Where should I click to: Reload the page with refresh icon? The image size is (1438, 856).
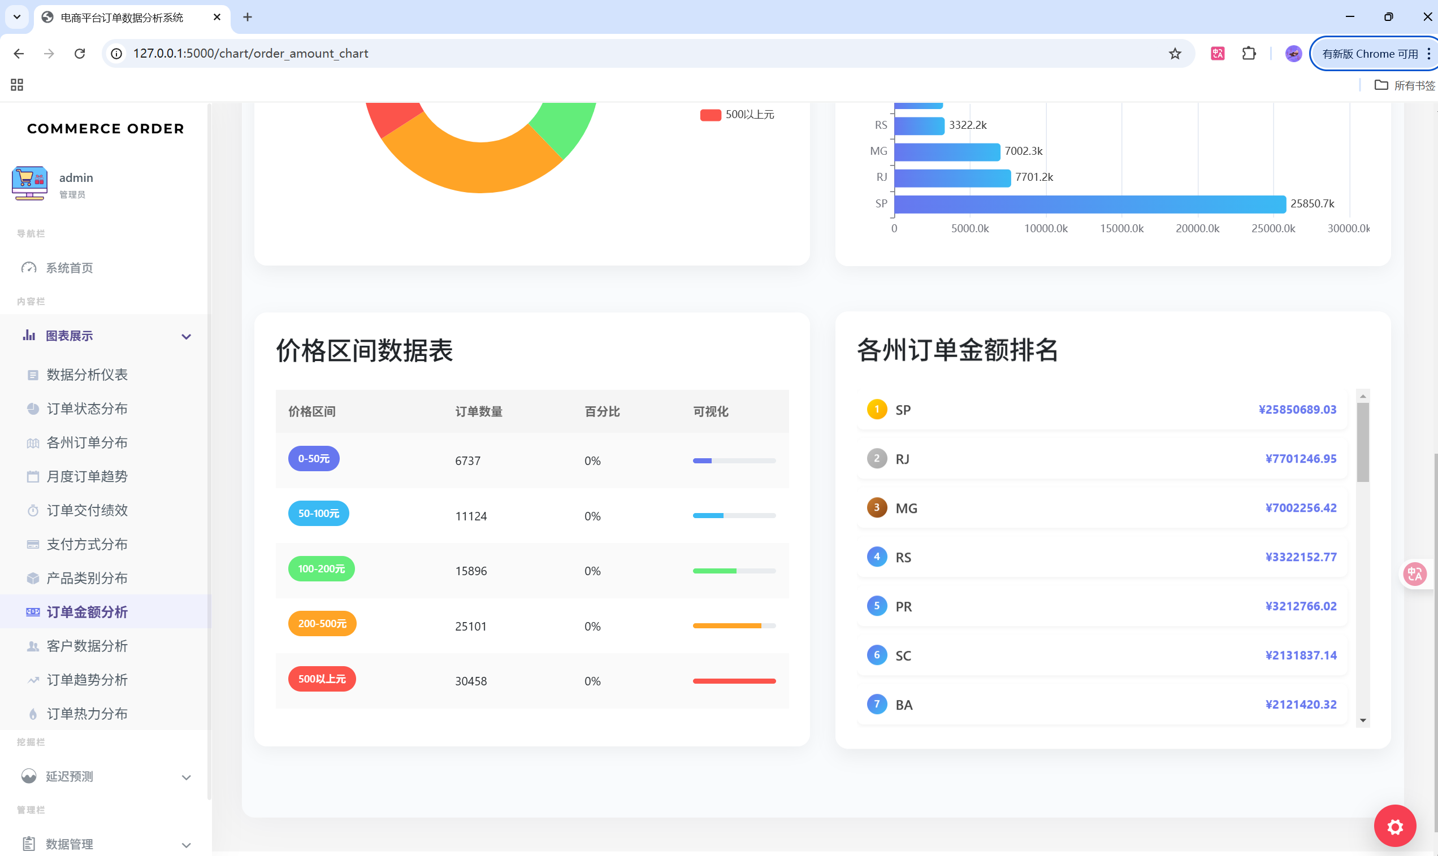(80, 54)
